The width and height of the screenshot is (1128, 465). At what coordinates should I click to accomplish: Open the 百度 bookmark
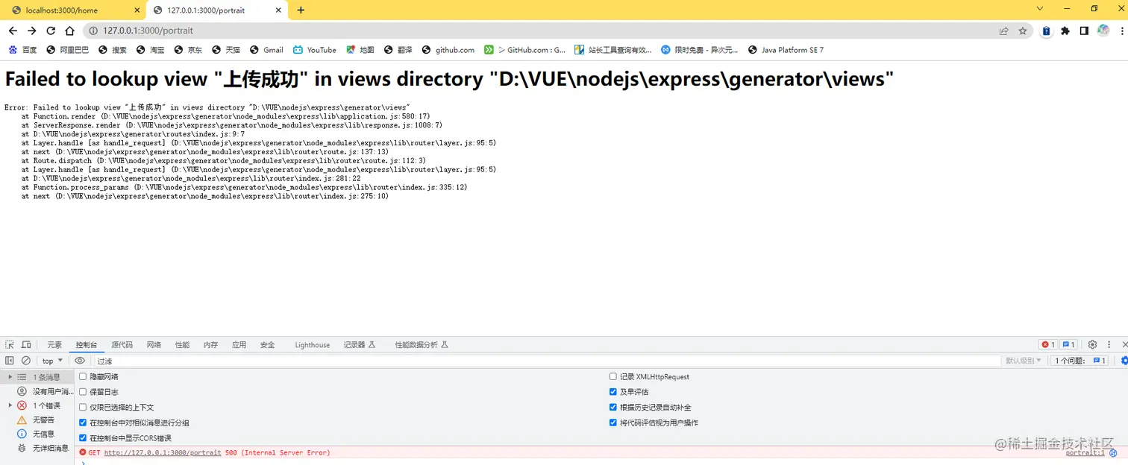coord(22,50)
